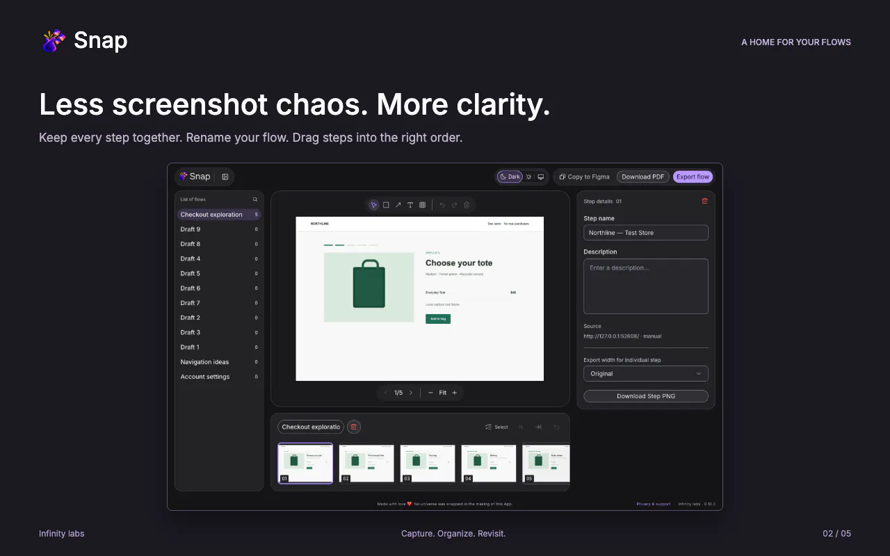Open the Navigation ideas flow

coord(219,362)
